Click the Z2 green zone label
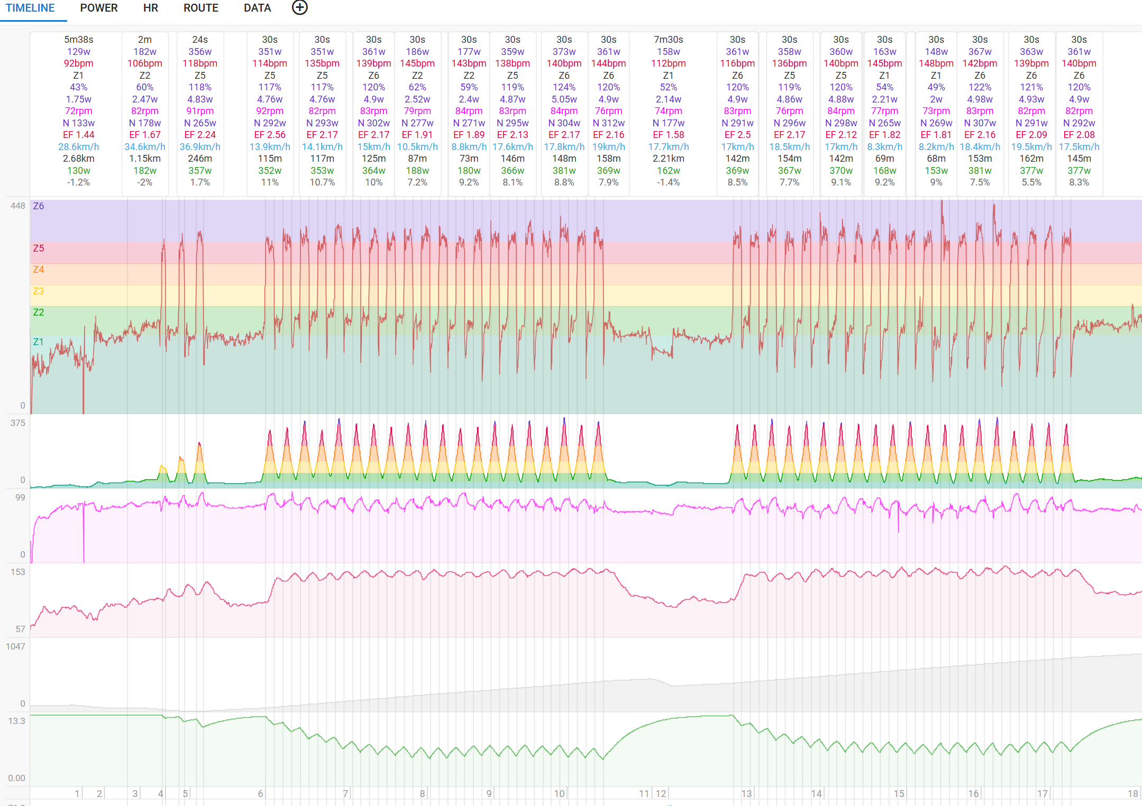The height and width of the screenshot is (806, 1142). (39, 312)
